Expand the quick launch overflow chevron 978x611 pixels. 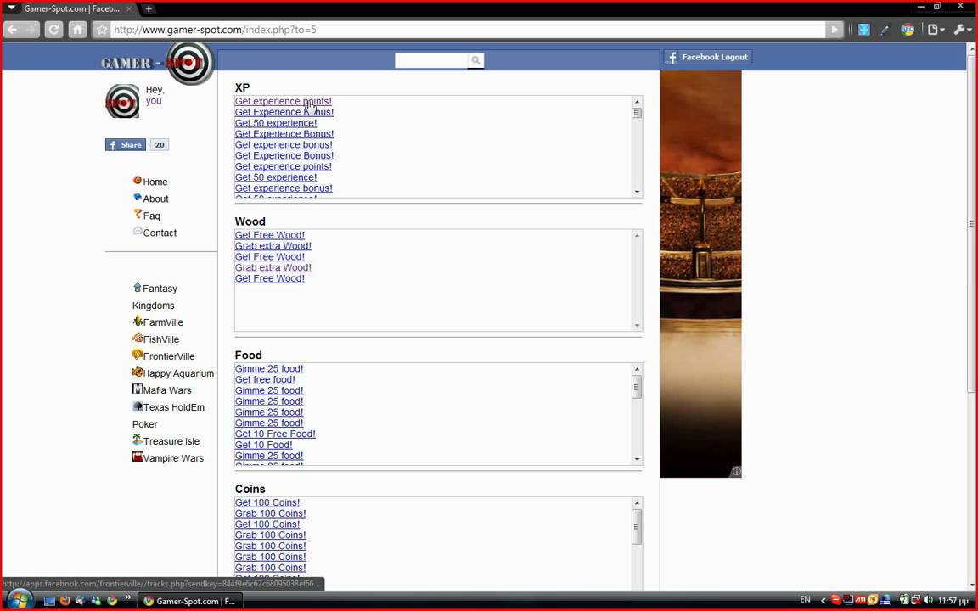[128, 598]
